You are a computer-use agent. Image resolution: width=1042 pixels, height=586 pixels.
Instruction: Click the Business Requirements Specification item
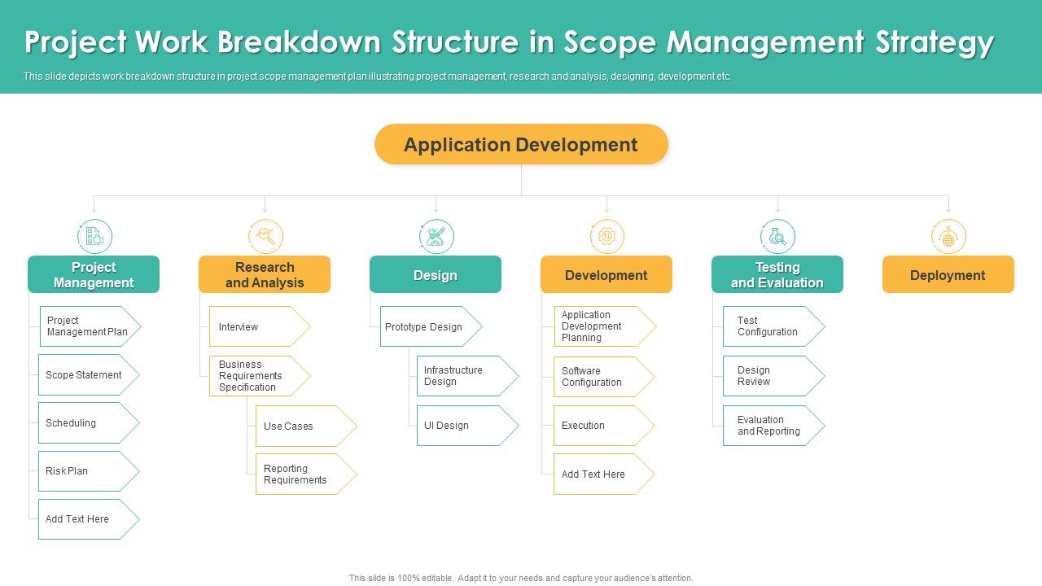click(x=260, y=376)
